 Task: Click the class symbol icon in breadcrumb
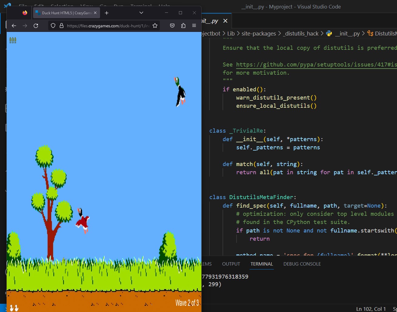370,33
